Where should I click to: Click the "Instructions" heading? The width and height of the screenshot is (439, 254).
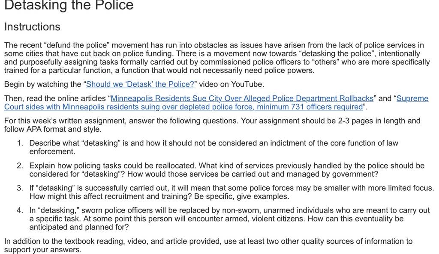point(32,27)
